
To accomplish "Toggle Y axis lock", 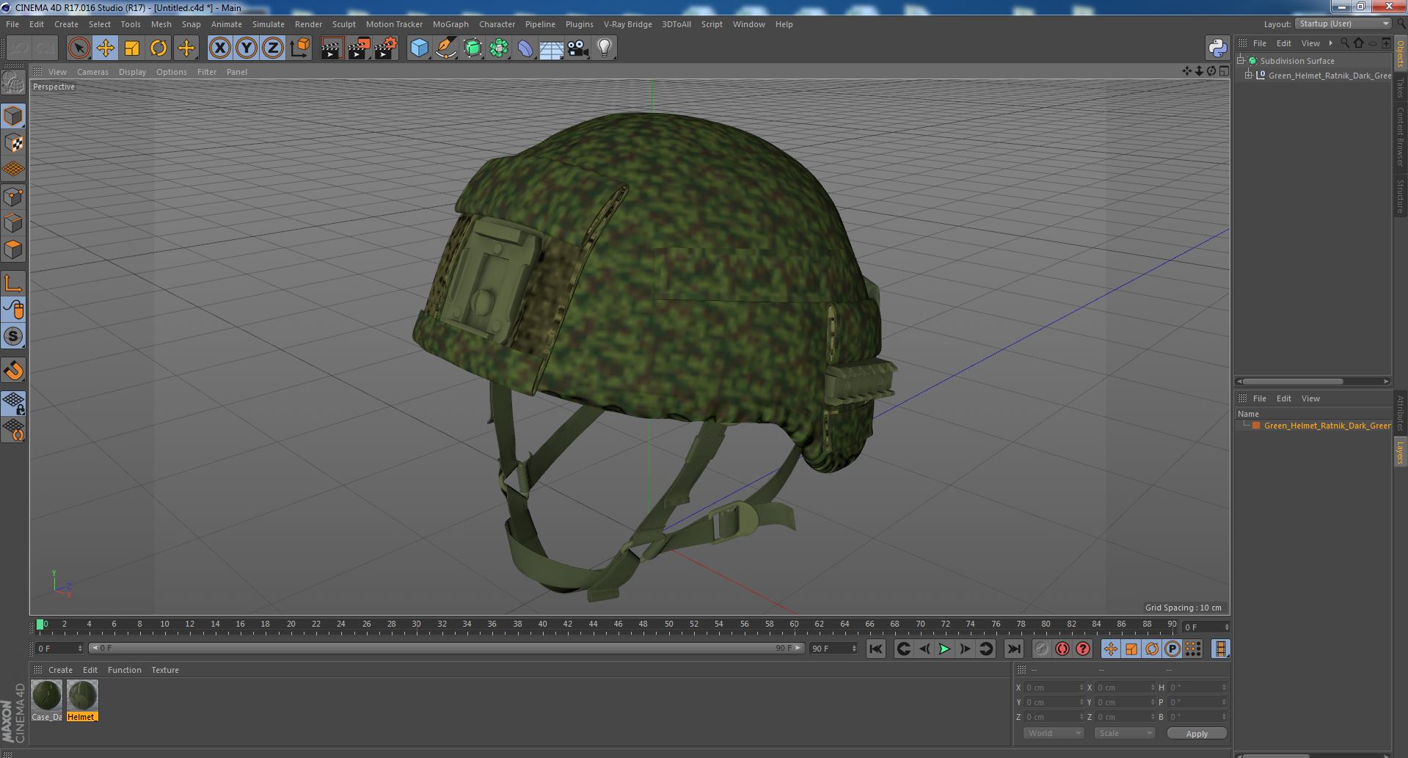I will tap(247, 48).
